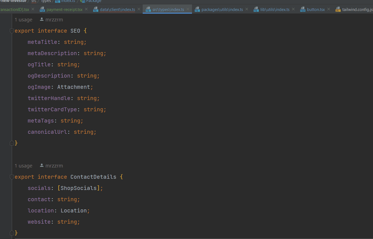Click the 'metaTags' property
This screenshot has height=239, width=373.
[x=41, y=121]
